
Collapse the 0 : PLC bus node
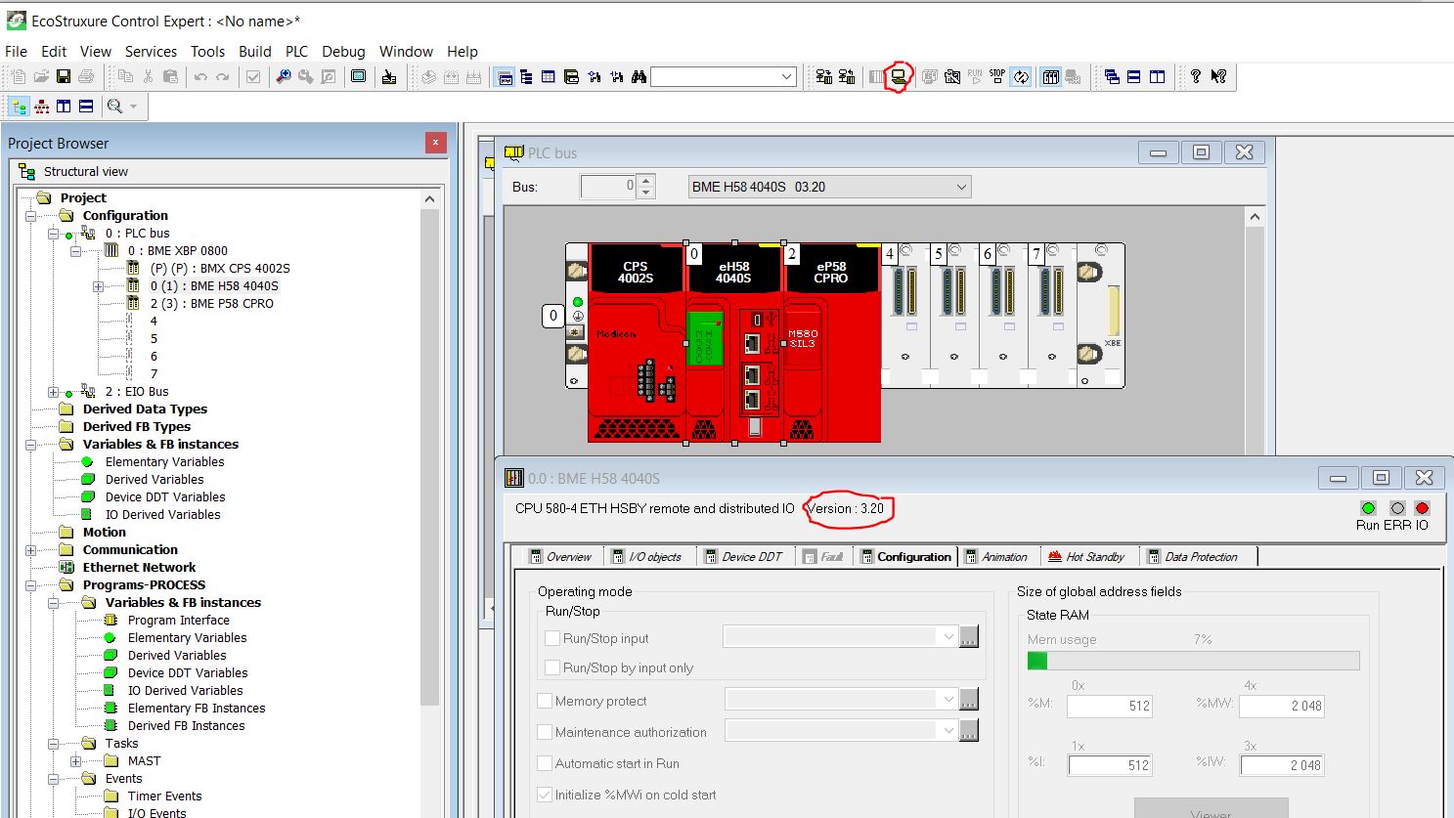click(x=54, y=234)
